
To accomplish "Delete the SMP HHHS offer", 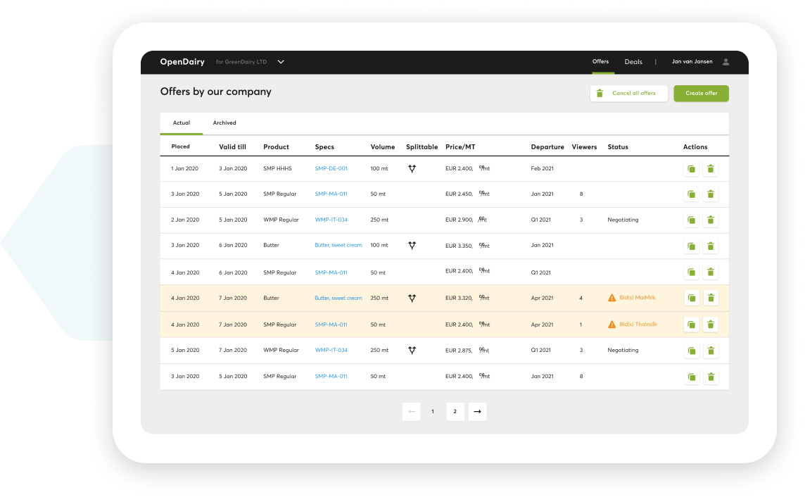I will 711,169.
